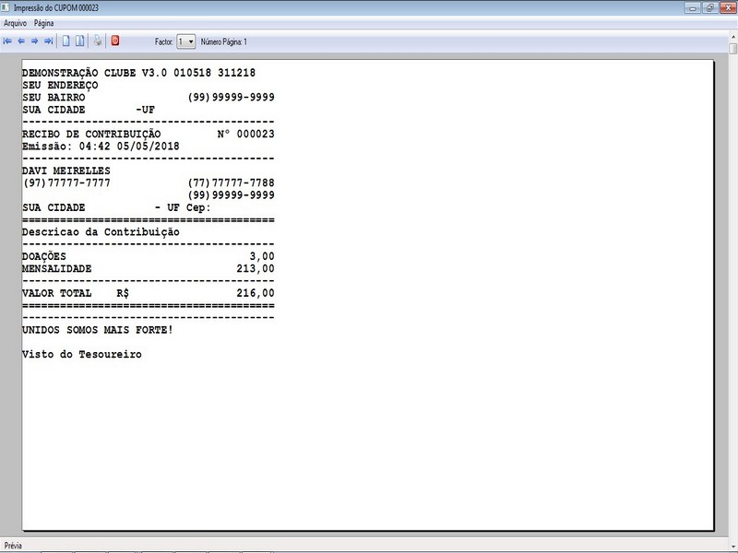This screenshot has height=553, width=738.
Task: Open the Página menu
Action: tap(43, 23)
